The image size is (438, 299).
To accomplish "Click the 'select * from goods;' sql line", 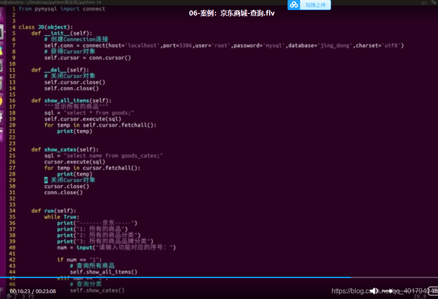I will click(89, 113).
